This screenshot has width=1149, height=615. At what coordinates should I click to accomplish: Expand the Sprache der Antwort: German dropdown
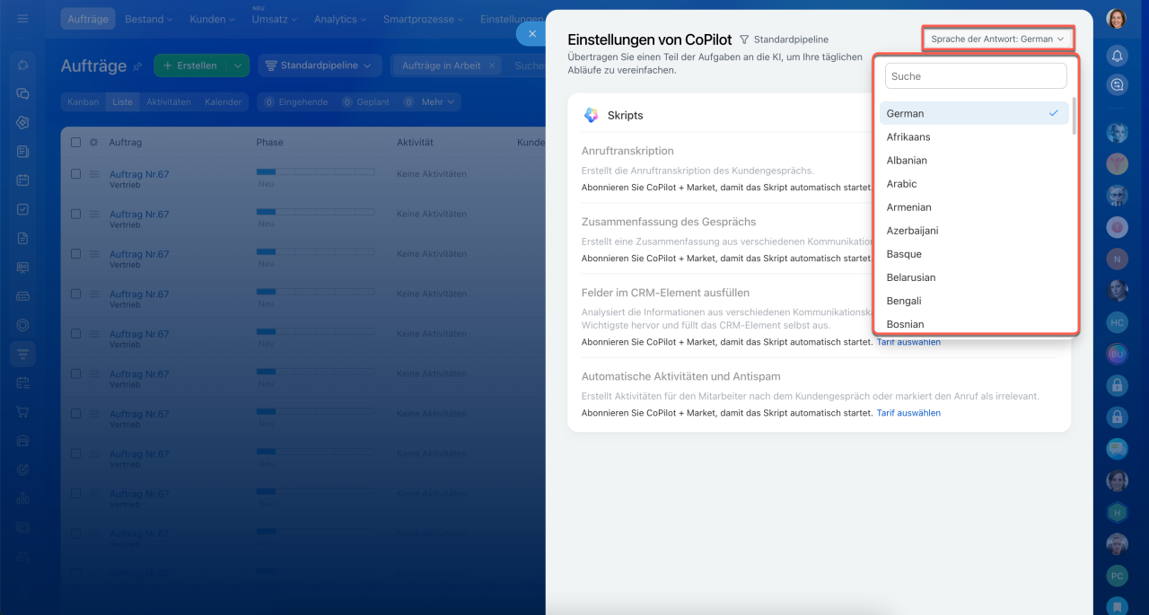[x=996, y=39]
